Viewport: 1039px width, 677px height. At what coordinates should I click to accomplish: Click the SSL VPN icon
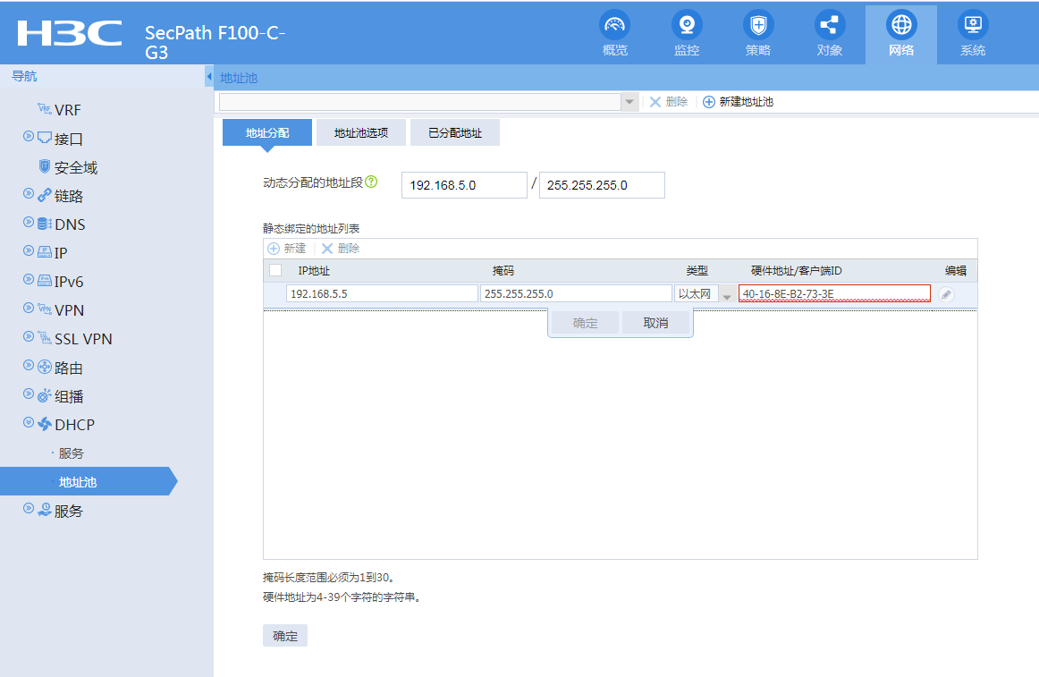[x=45, y=338]
